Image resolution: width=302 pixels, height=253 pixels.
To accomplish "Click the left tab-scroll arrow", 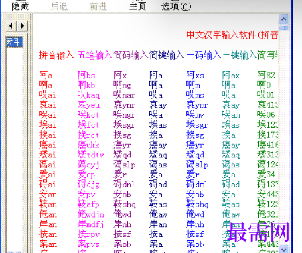I will coord(11,26).
